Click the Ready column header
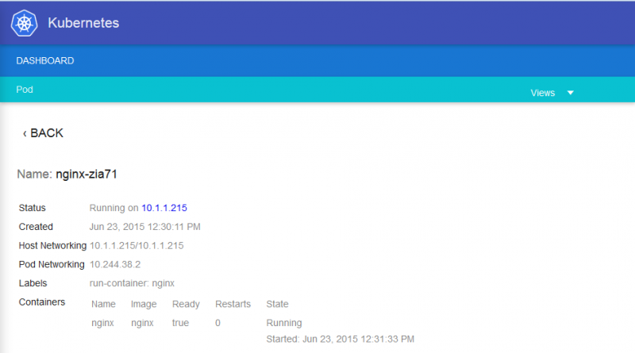 186,304
